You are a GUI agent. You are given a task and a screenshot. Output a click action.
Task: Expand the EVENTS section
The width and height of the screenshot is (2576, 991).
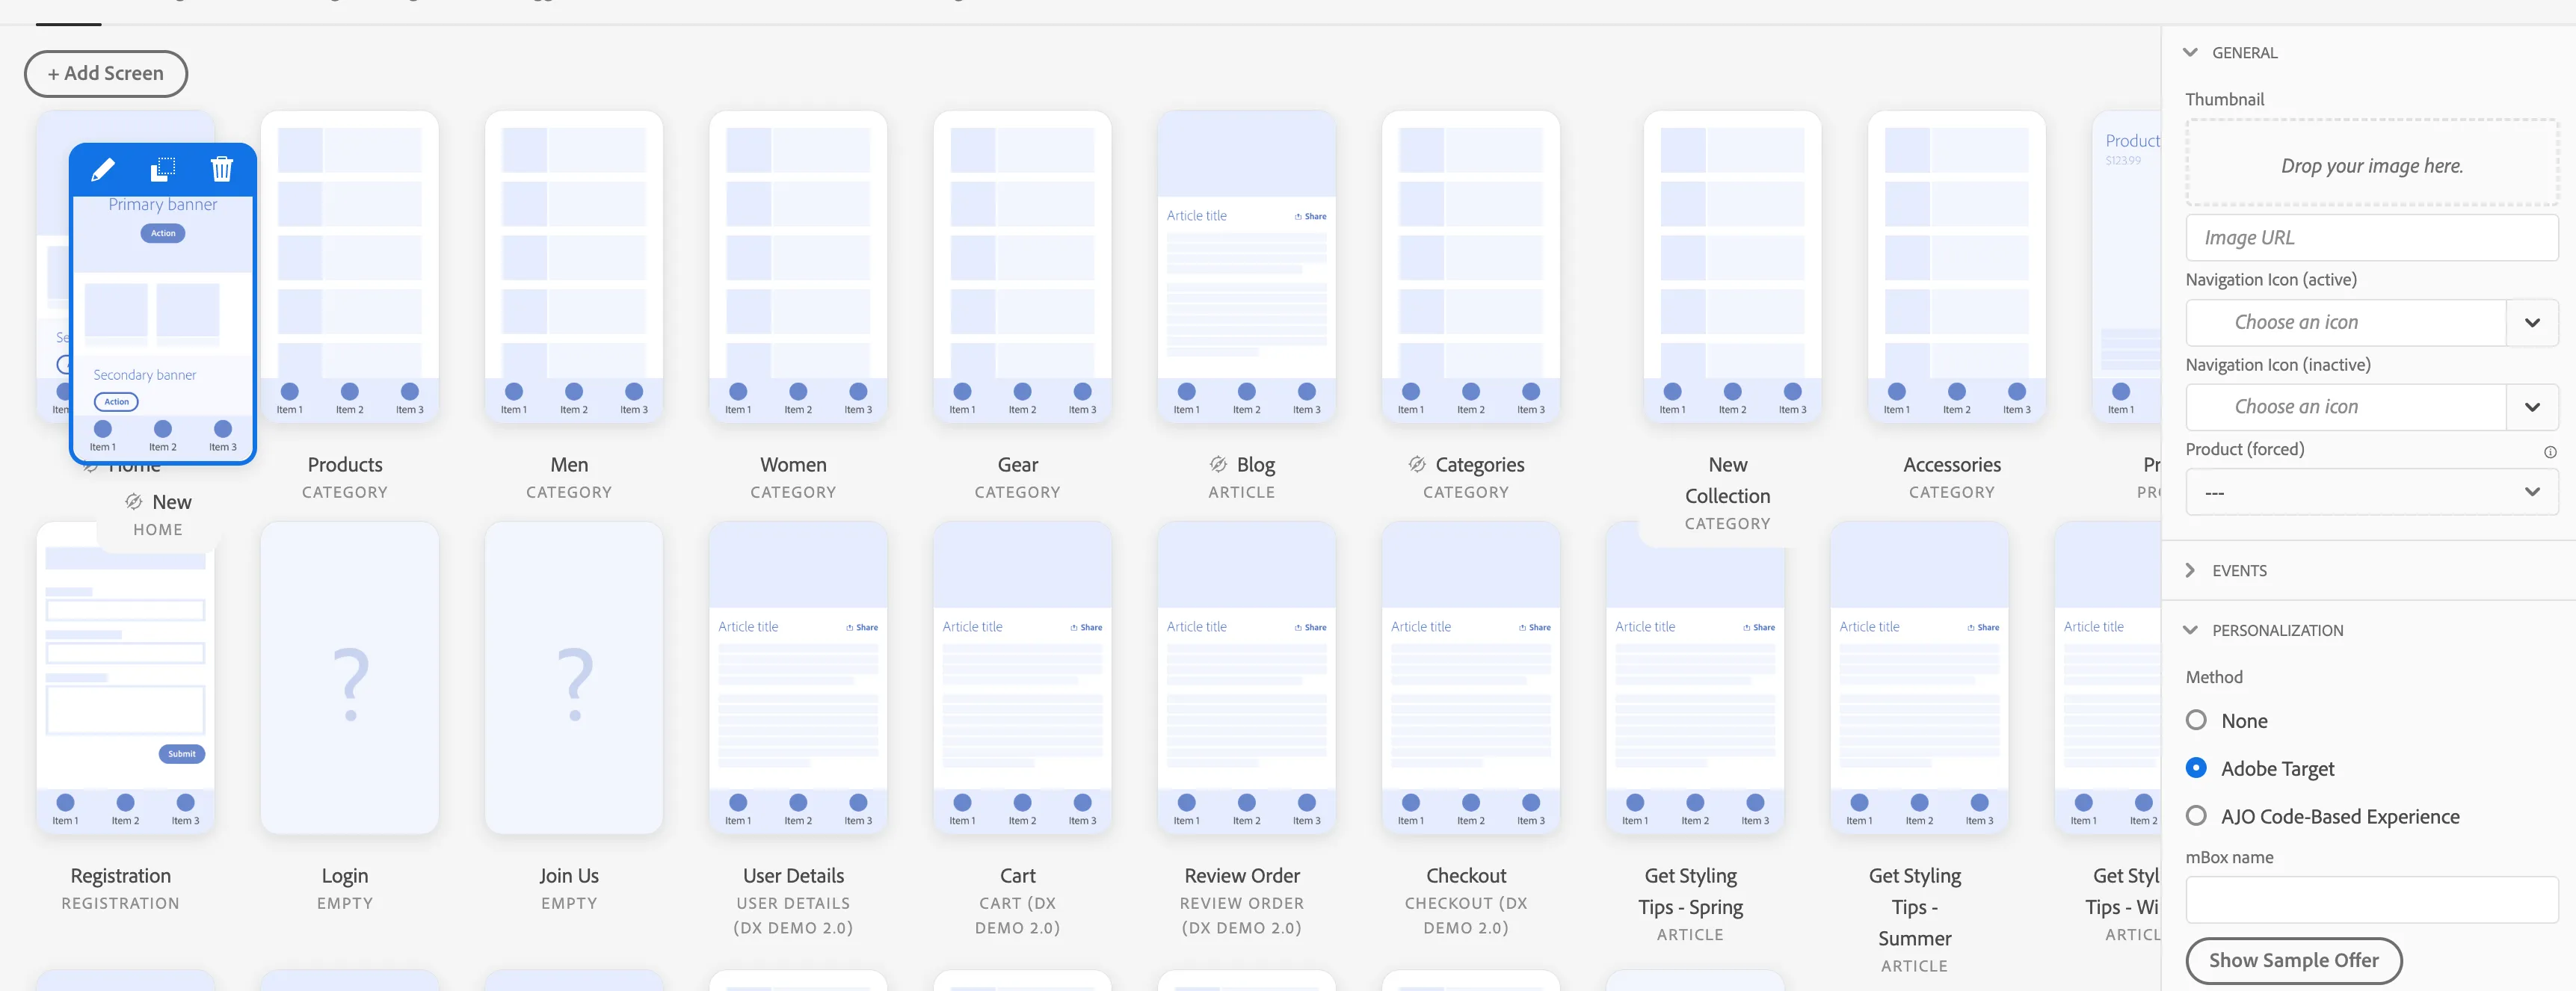click(2190, 570)
